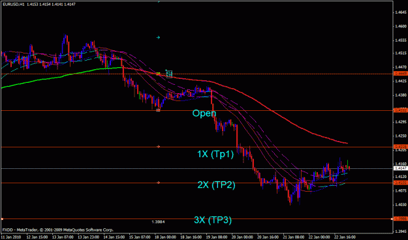
Task: Click the 20 Jan 00:00 time axis label
Action: tap(242, 237)
